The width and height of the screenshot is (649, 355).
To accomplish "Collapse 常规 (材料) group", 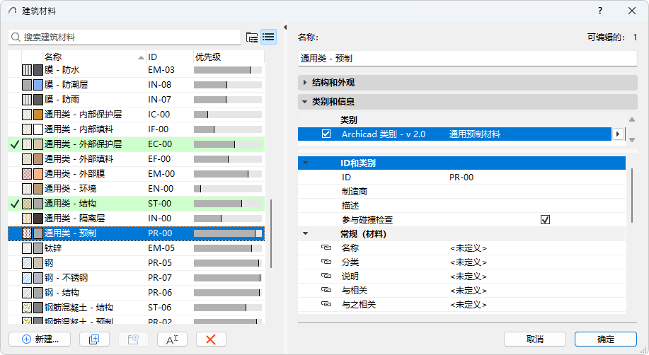I will pyautogui.click(x=306, y=234).
